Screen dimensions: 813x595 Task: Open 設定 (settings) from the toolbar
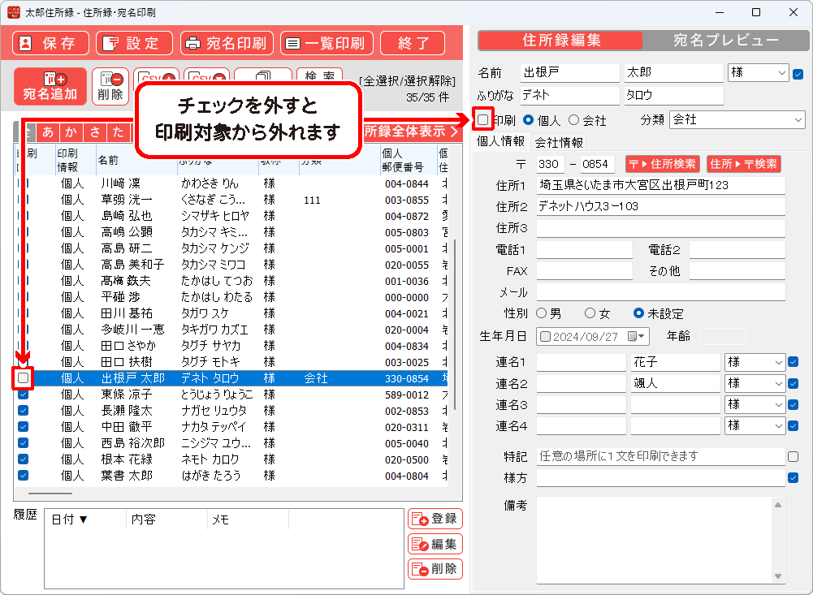click(x=134, y=43)
